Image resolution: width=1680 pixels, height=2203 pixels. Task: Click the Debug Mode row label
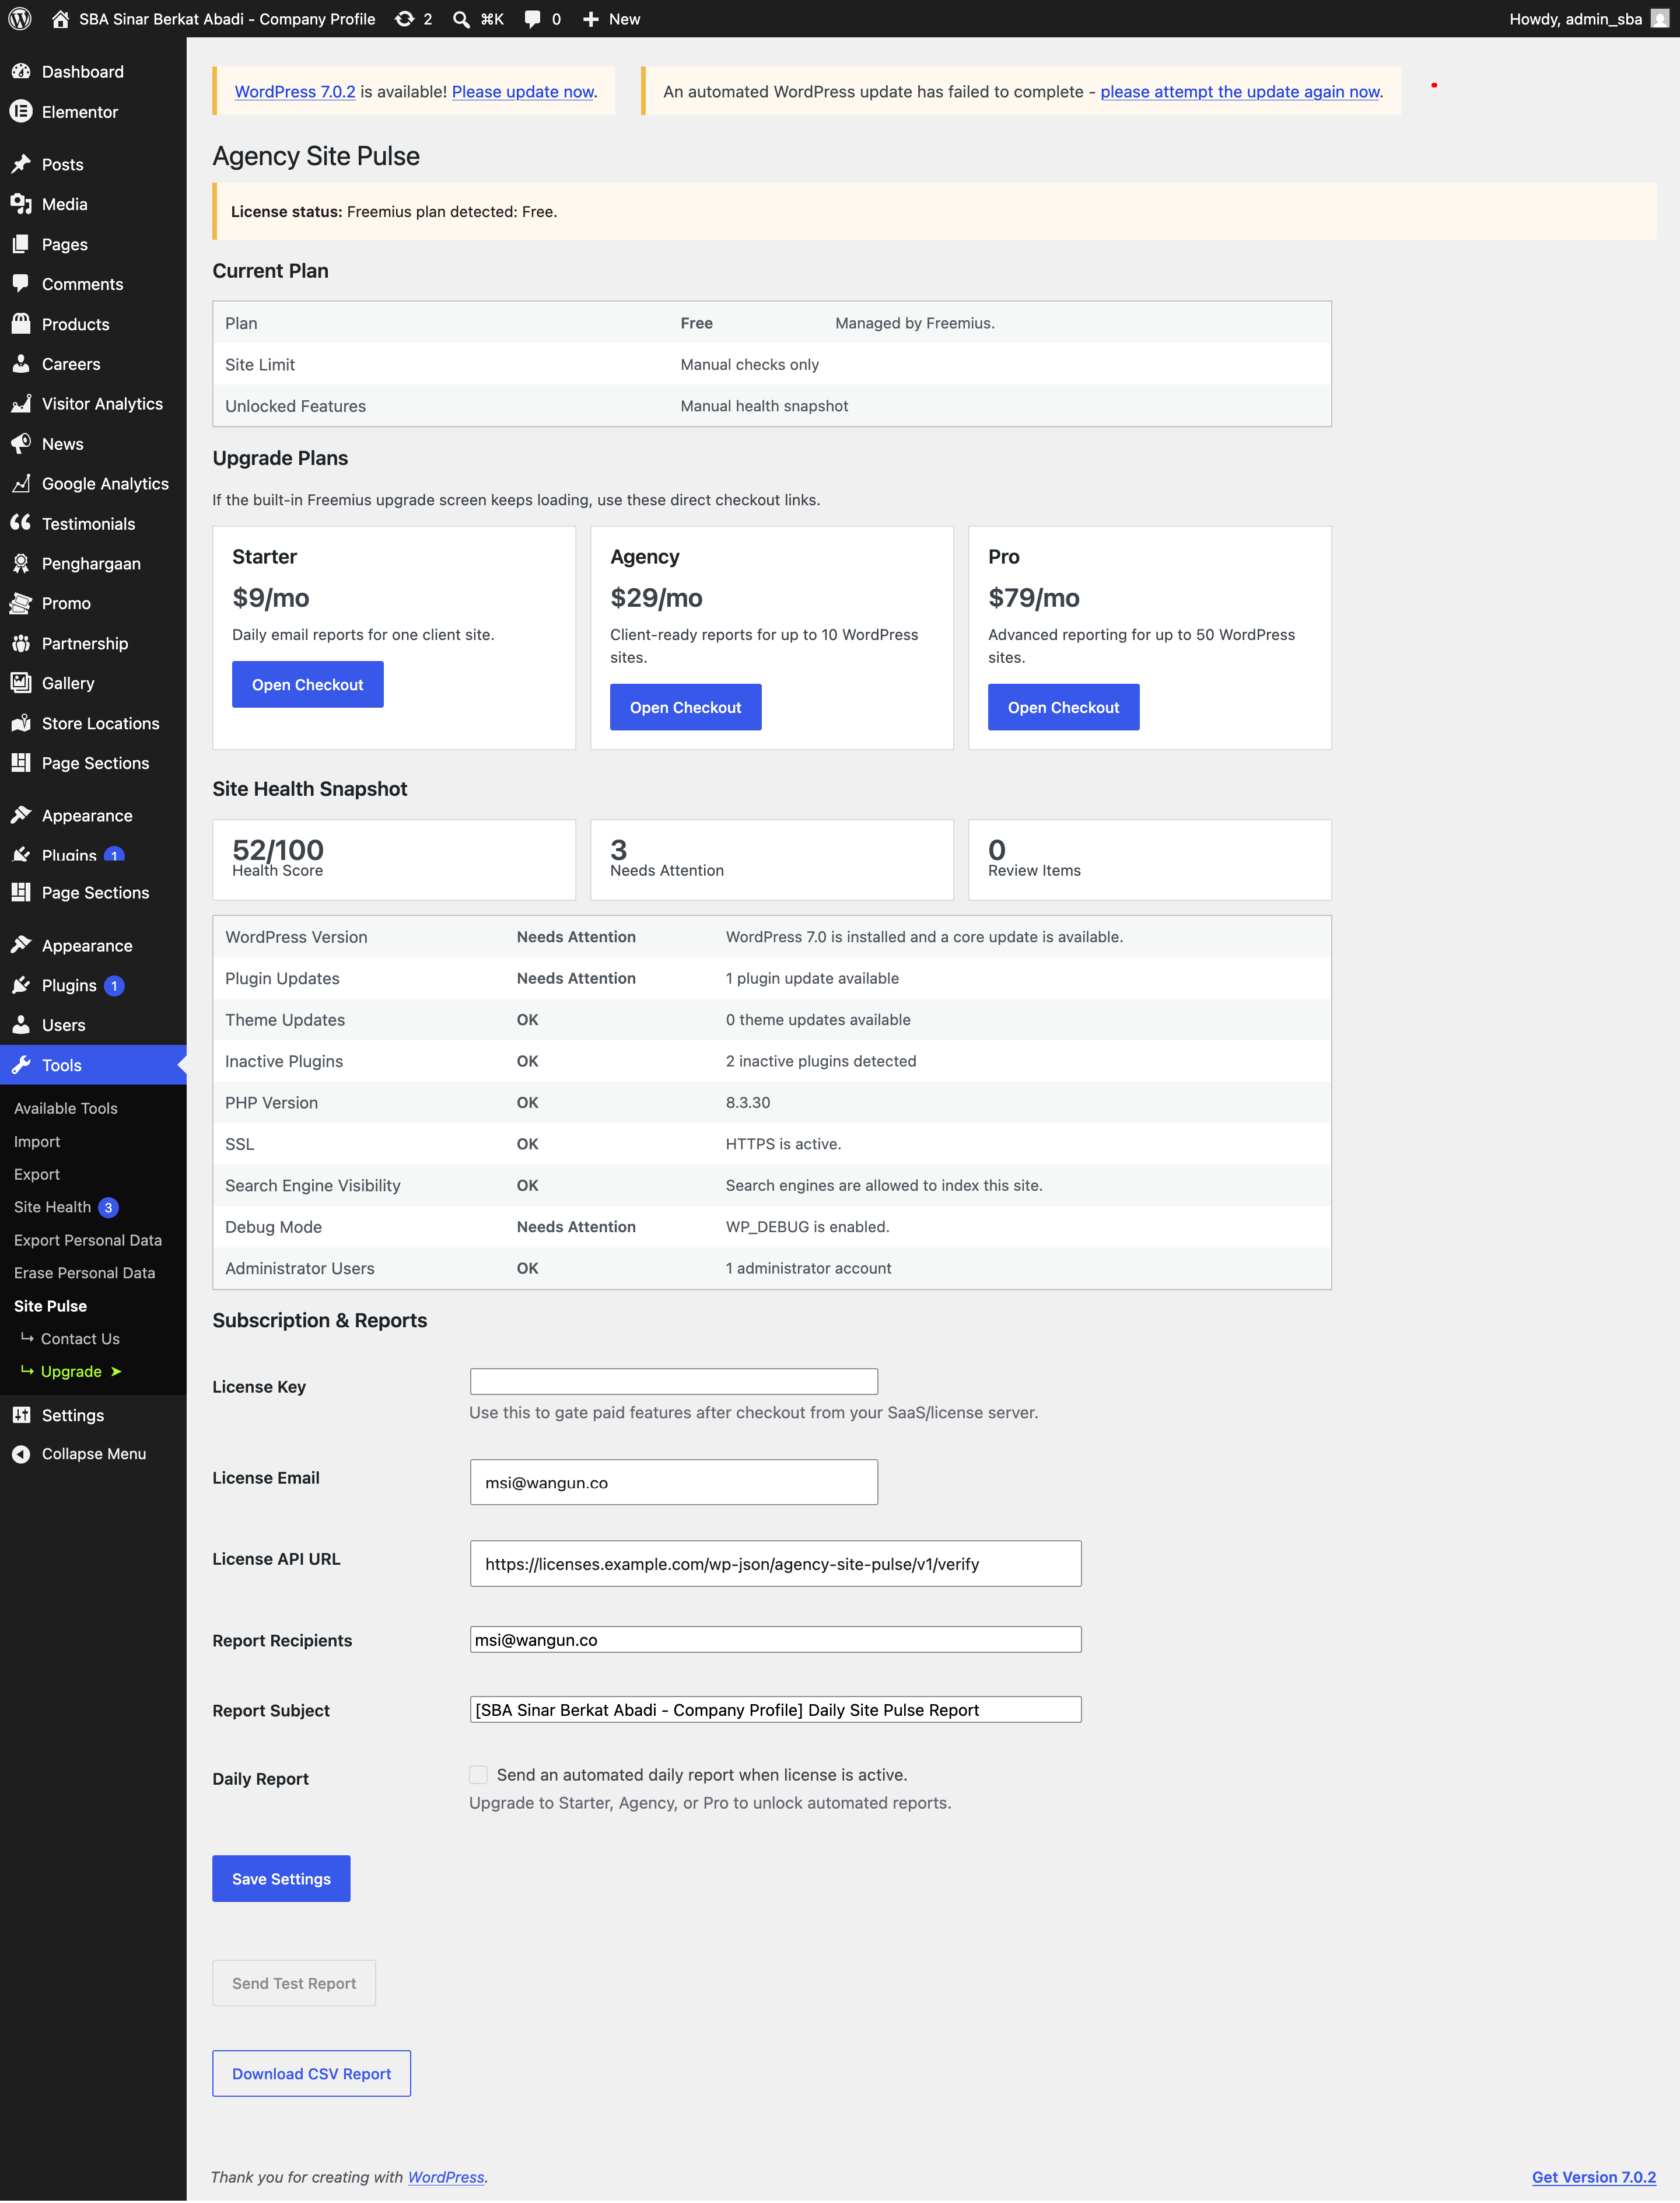(x=273, y=1227)
